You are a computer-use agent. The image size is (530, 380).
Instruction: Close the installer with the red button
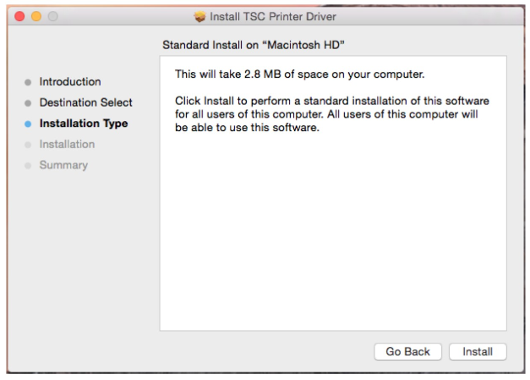tap(20, 16)
